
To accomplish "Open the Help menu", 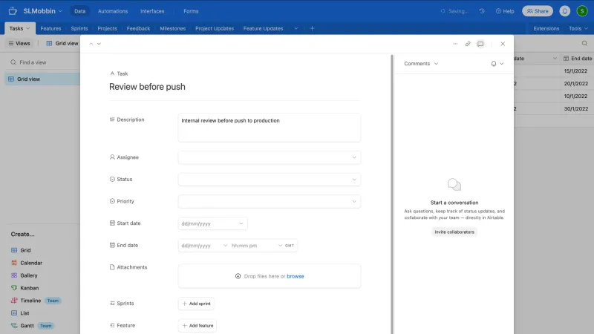I will (505, 11).
